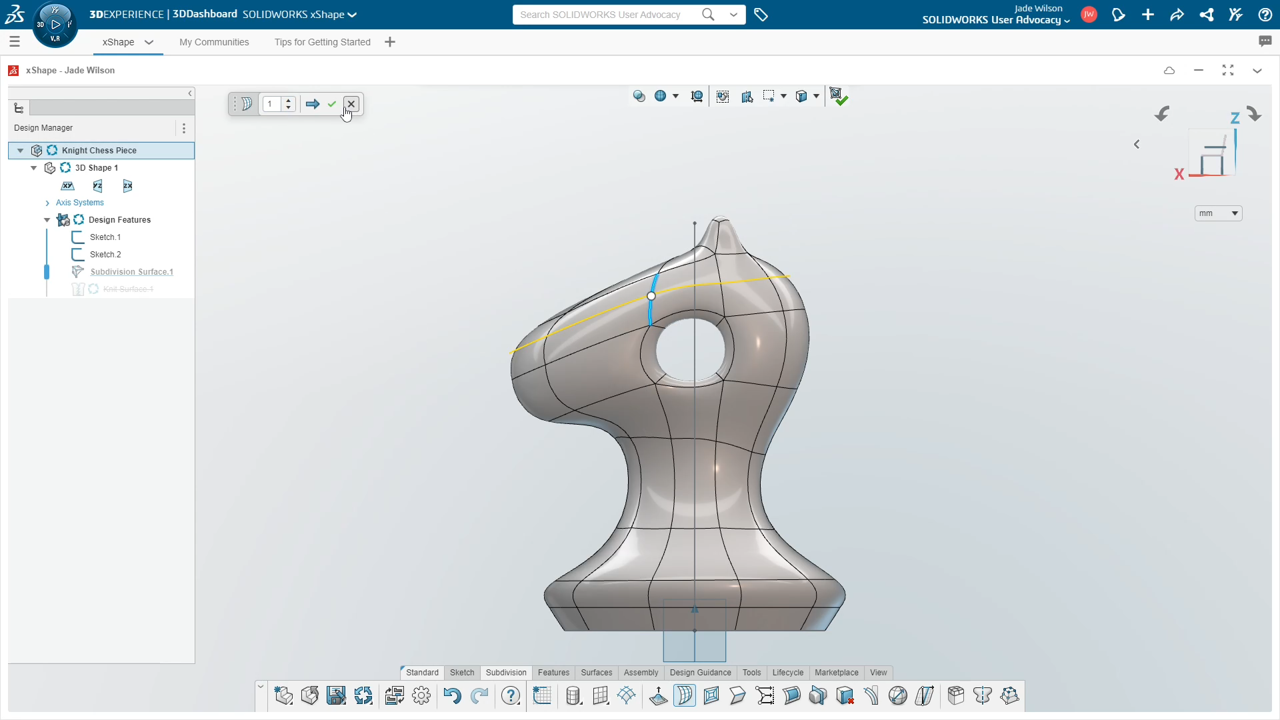Select the Push Pull tool icon
1280x720 pixels.
click(x=657, y=695)
